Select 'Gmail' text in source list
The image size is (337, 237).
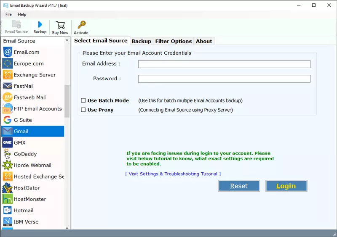click(x=21, y=131)
